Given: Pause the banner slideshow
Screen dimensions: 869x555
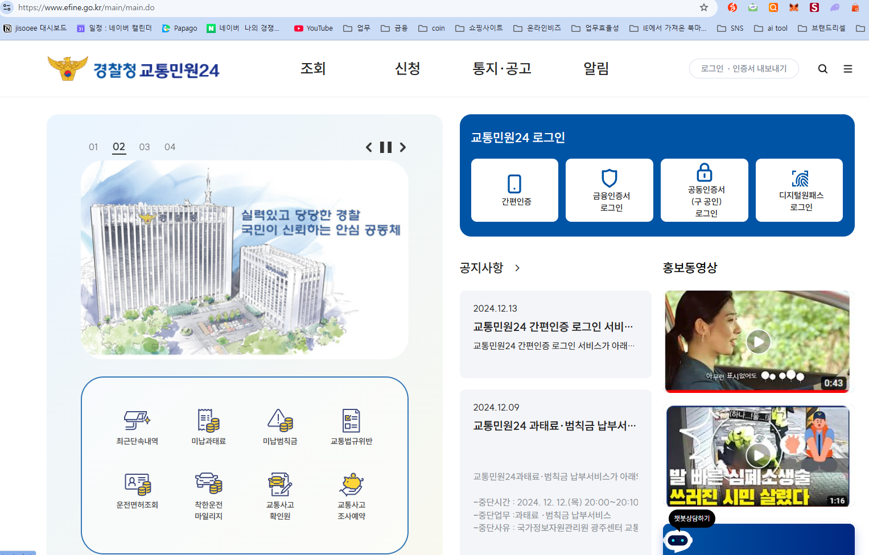Looking at the screenshot, I should tap(386, 147).
